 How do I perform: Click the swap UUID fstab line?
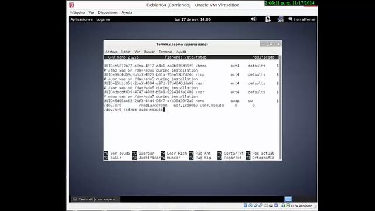[192, 101]
